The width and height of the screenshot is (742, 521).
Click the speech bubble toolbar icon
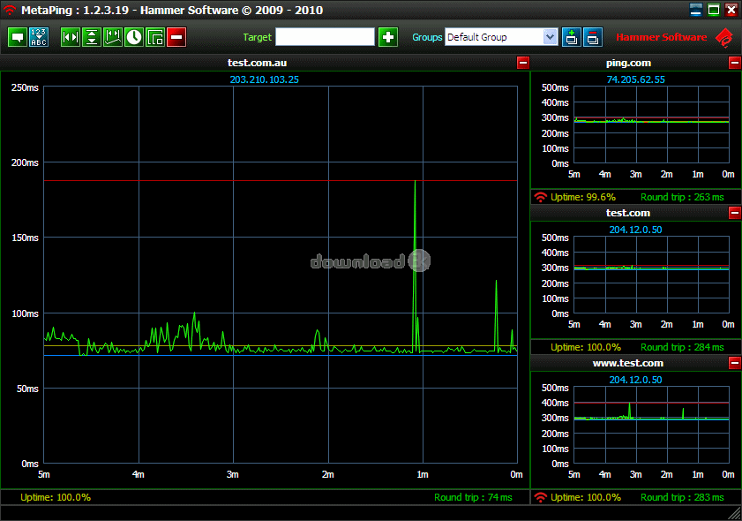[18, 37]
